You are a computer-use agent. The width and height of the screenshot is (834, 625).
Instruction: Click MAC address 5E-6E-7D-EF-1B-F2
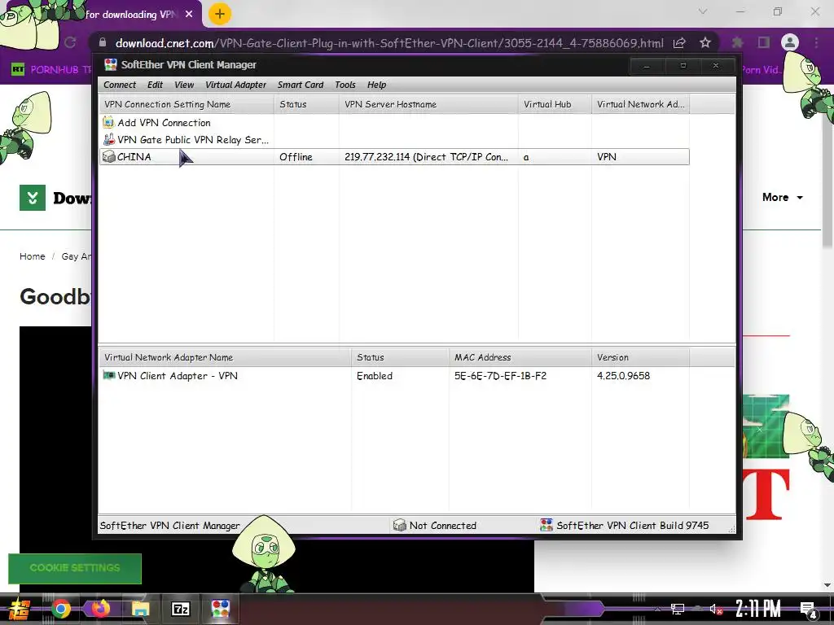click(x=500, y=376)
